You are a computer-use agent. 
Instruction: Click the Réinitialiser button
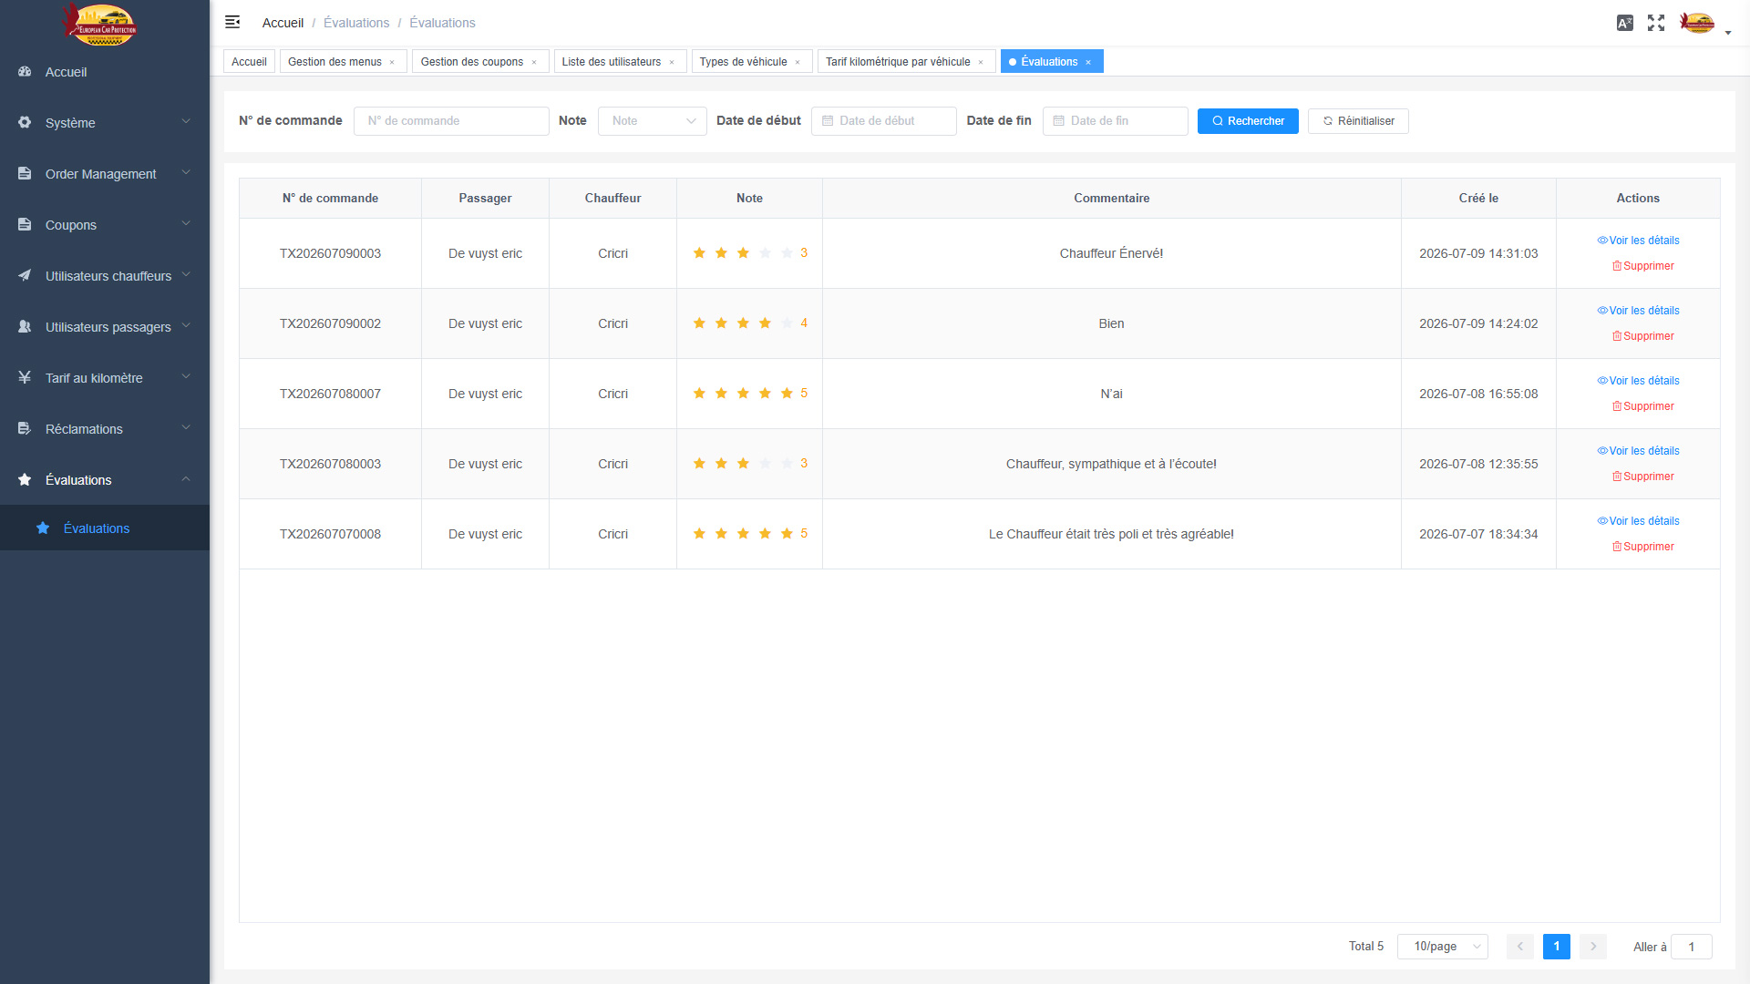pyautogui.click(x=1358, y=121)
